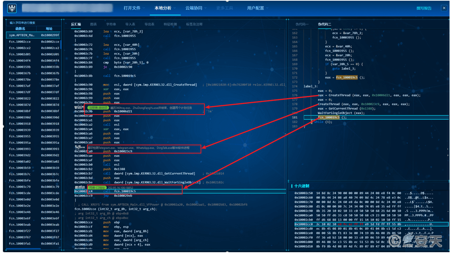Viewport: 451px width, 254px height.
Task: Select the 特征检测 tab
Action: pyautogui.click(x=170, y=24)
